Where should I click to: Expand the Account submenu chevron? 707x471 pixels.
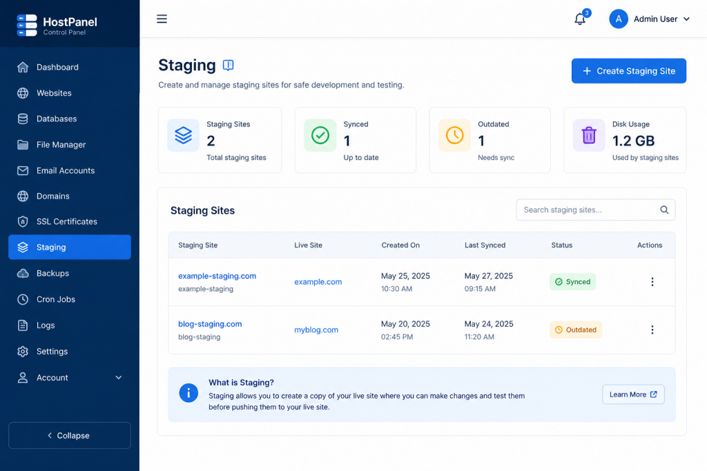tap(119, 378)
